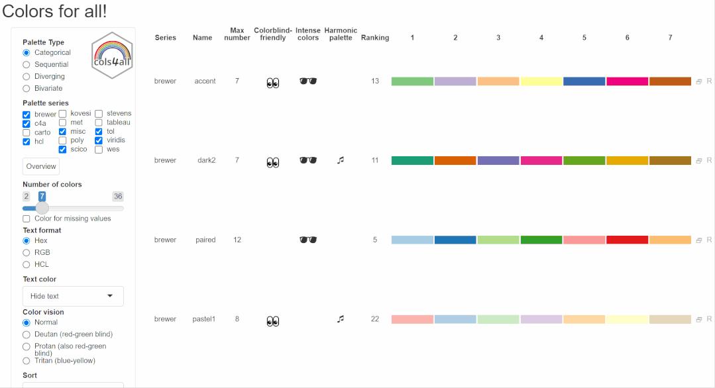
Task: Toggle Color for missing values checkbox
Action: (x=27, y=218)
